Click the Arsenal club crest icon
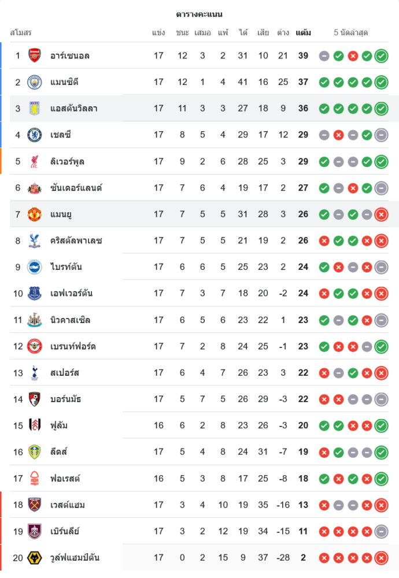 (35, 55)
